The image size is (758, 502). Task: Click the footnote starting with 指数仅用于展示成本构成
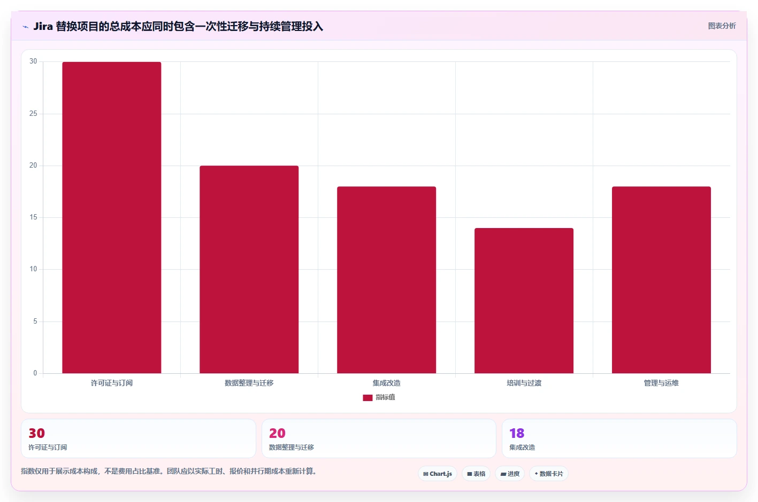click(169, 471)
